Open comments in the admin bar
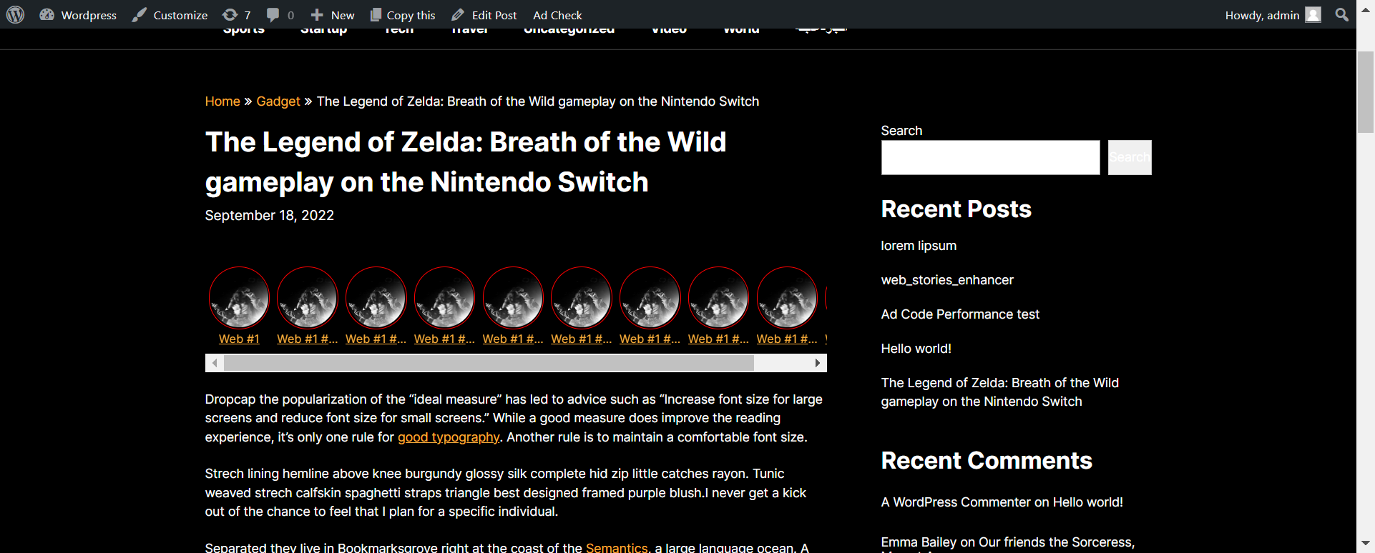This screenshot has height=553, width=1375. coord(280,15)
